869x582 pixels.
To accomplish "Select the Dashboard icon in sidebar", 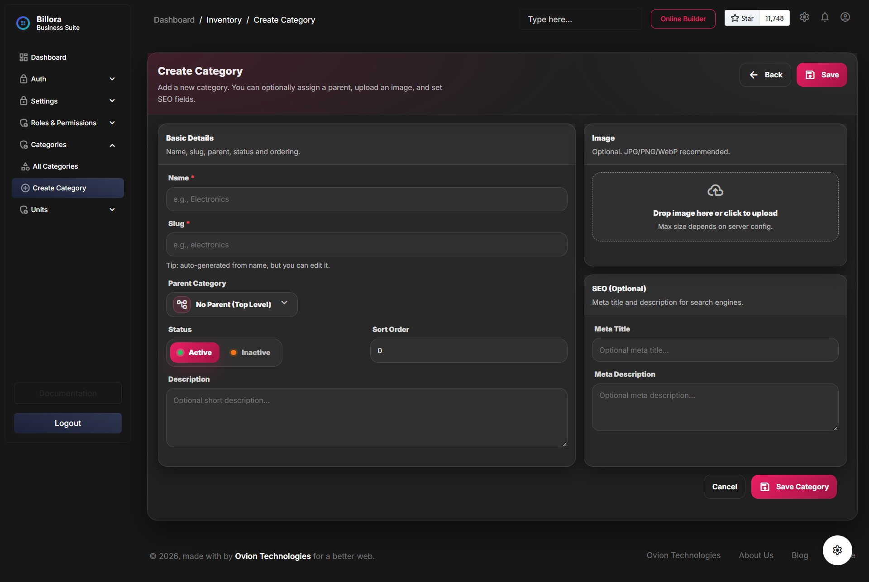I will [24, 57].
